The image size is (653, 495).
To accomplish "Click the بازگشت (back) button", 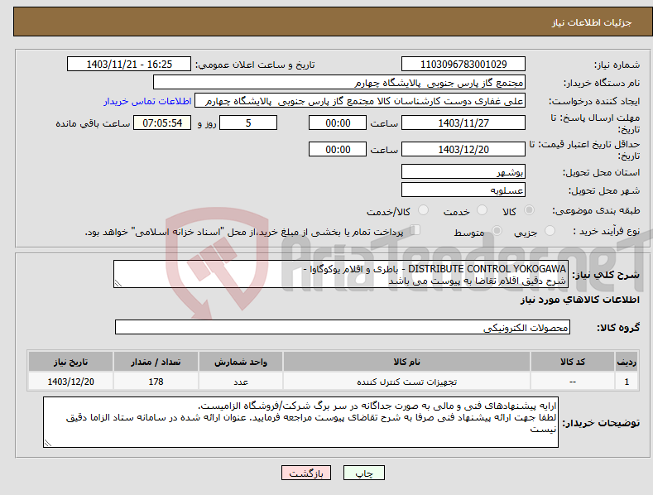I will (x=306, y=473).
